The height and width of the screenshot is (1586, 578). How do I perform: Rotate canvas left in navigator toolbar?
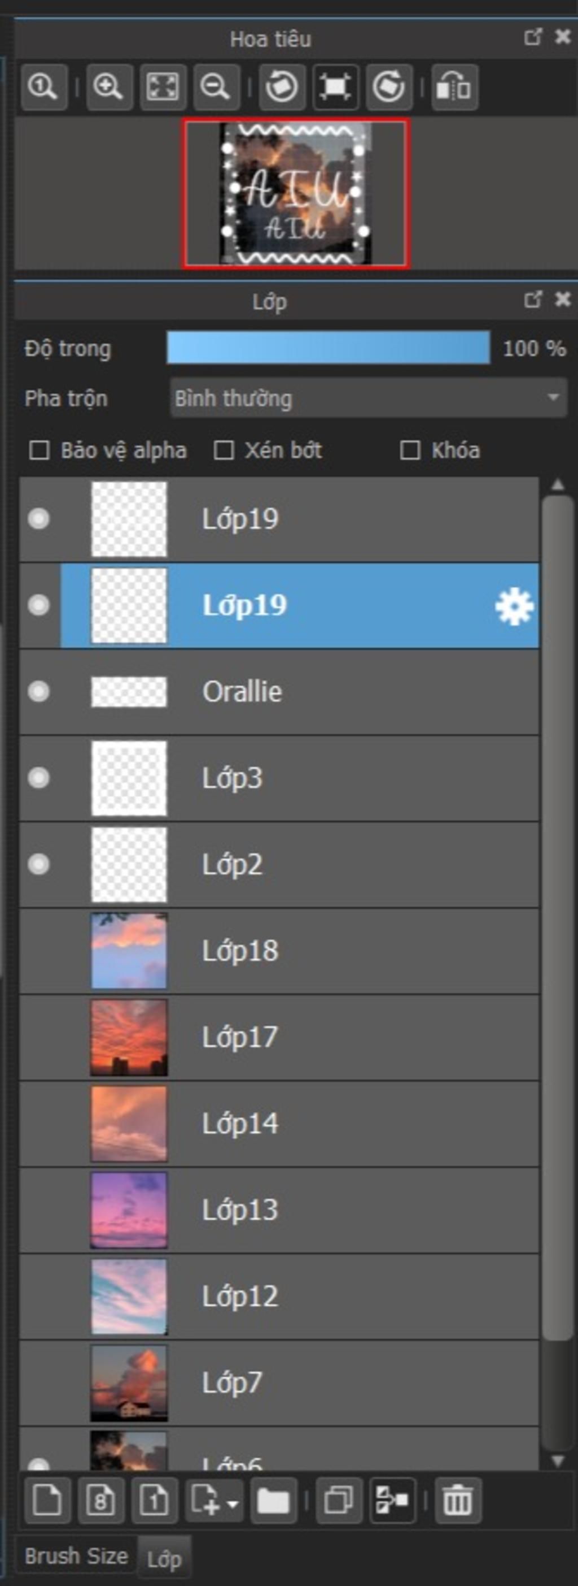282,87
